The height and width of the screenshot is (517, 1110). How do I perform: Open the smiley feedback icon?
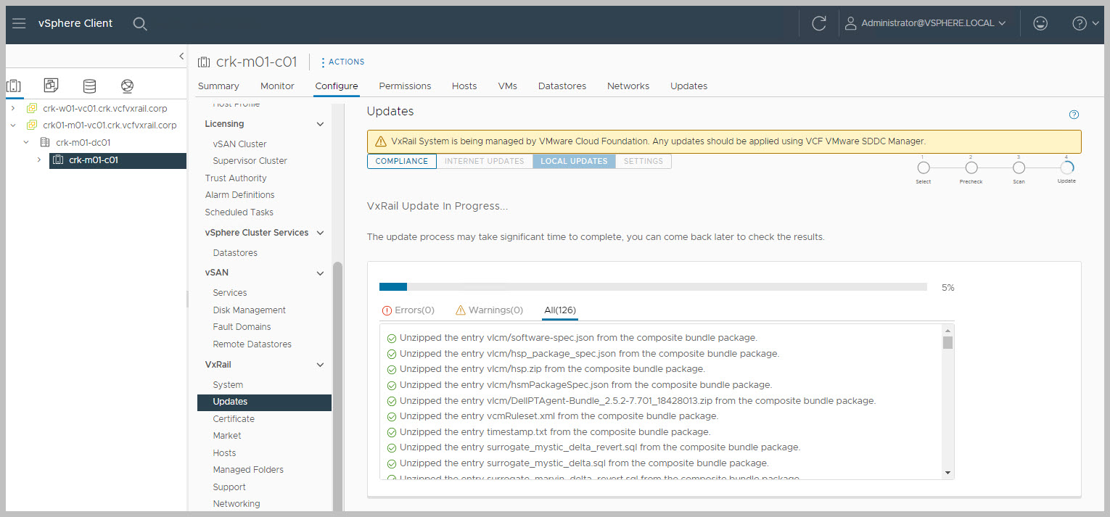(x=1040, y=23)
